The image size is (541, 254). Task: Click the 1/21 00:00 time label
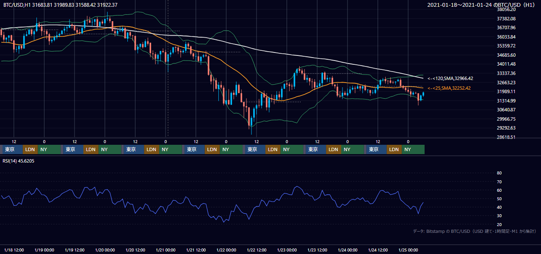(166, 250)
